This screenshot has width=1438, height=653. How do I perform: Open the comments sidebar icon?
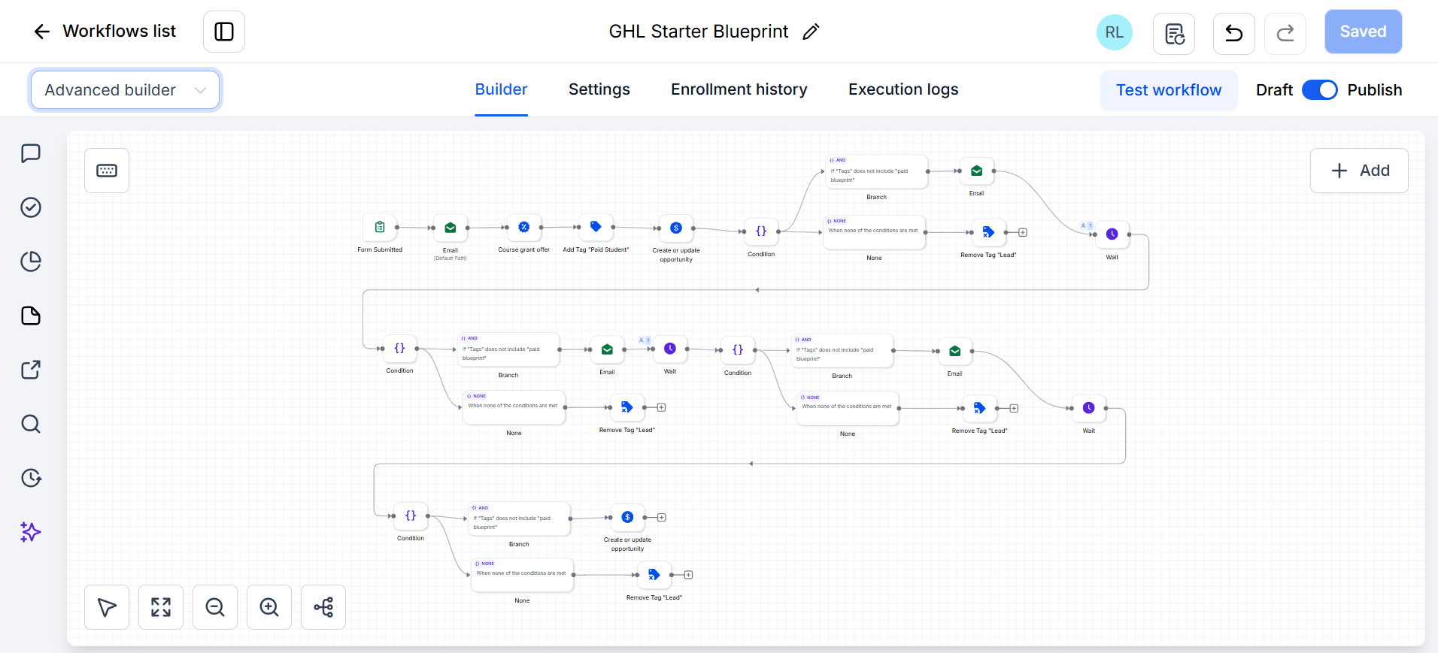pos(31,153)
